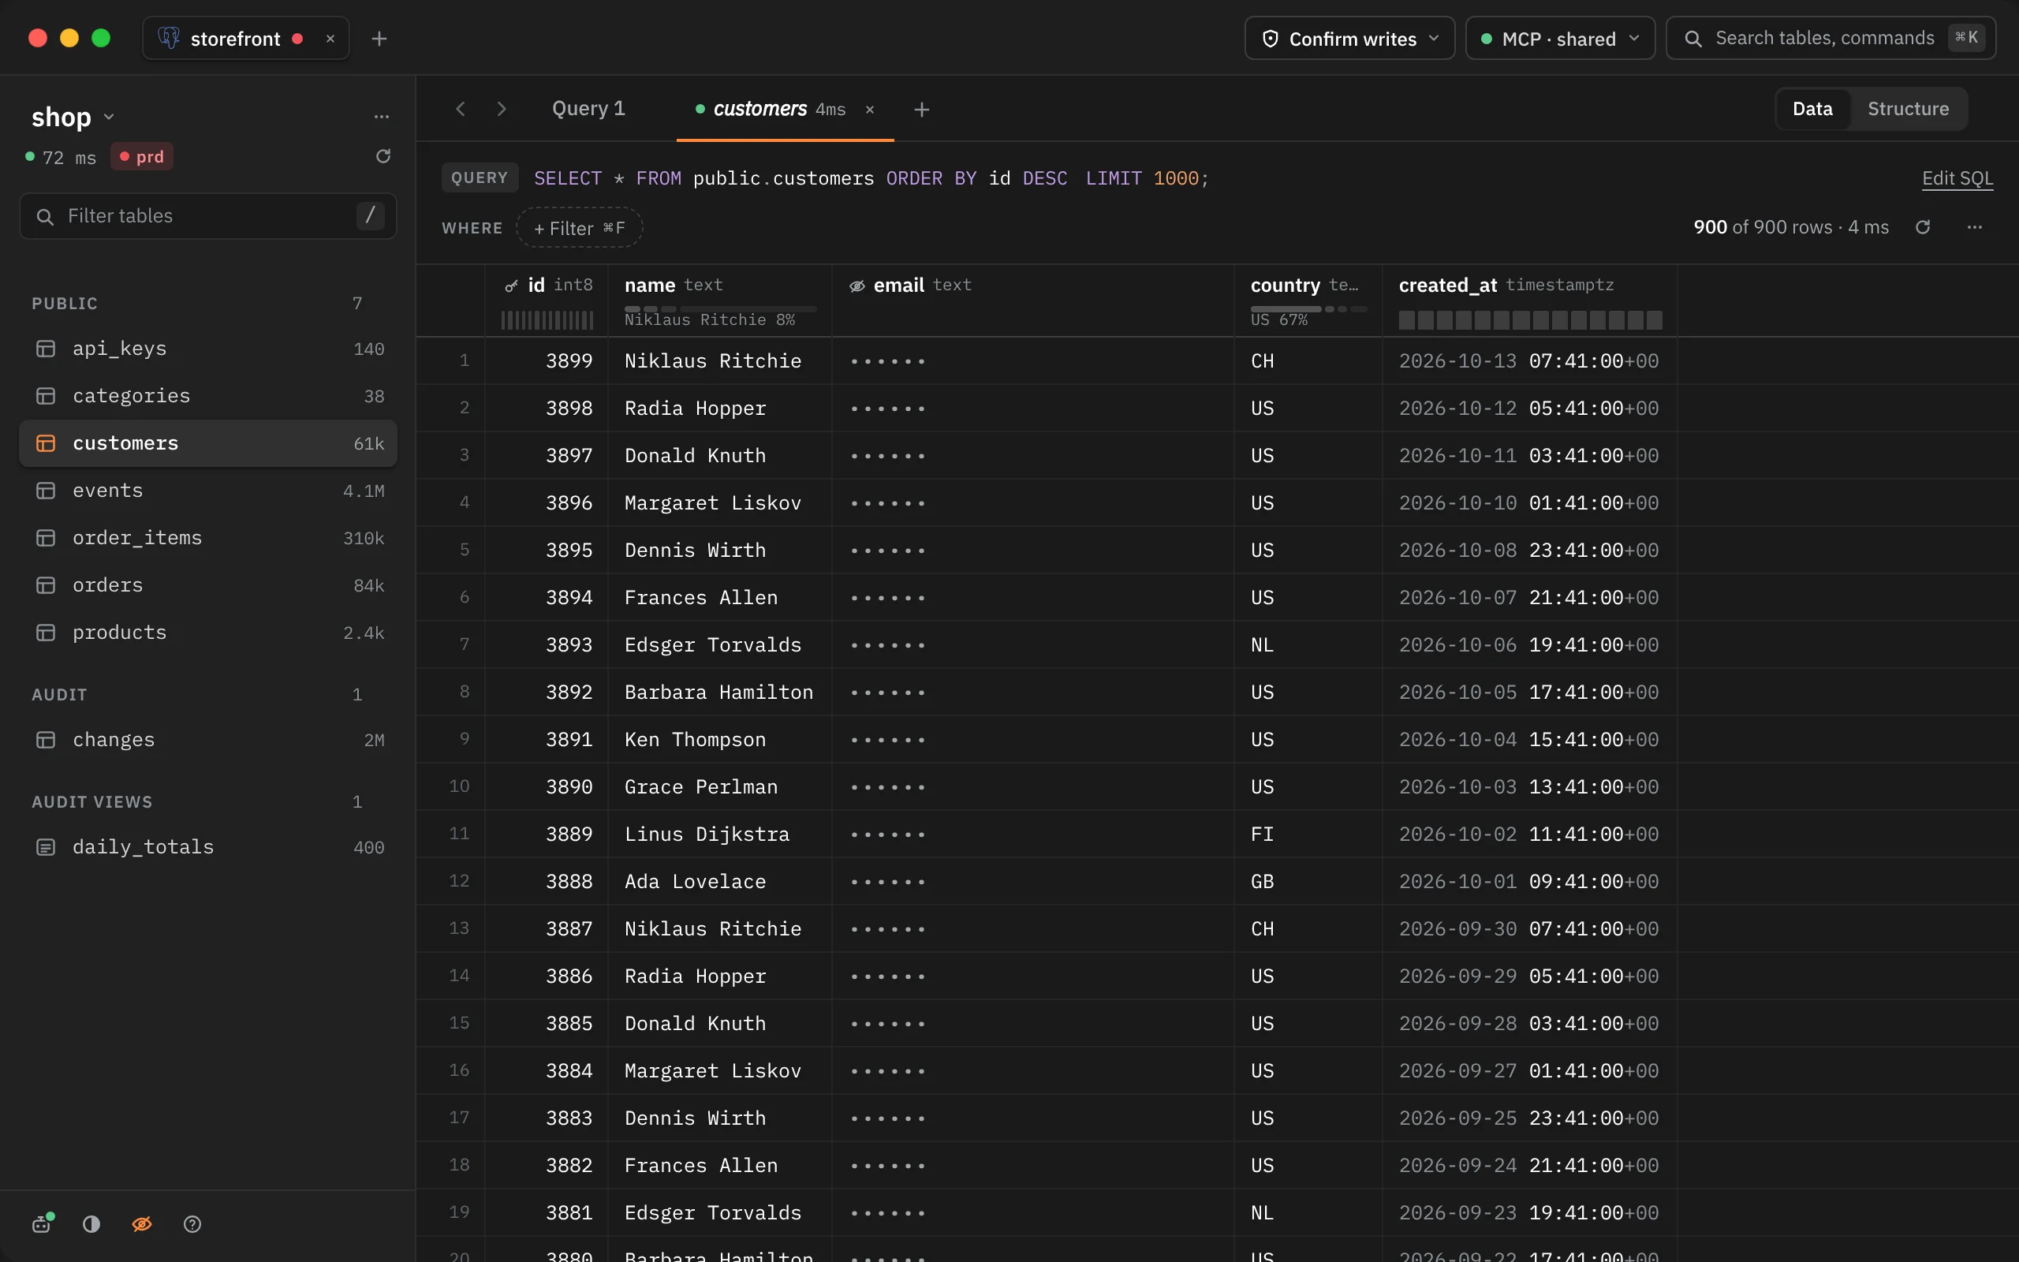Select the Linus Dijkstra name cell
The width and height of the screenshot is (2019, 1262).
pyautogui.click(x=720, y=834)
